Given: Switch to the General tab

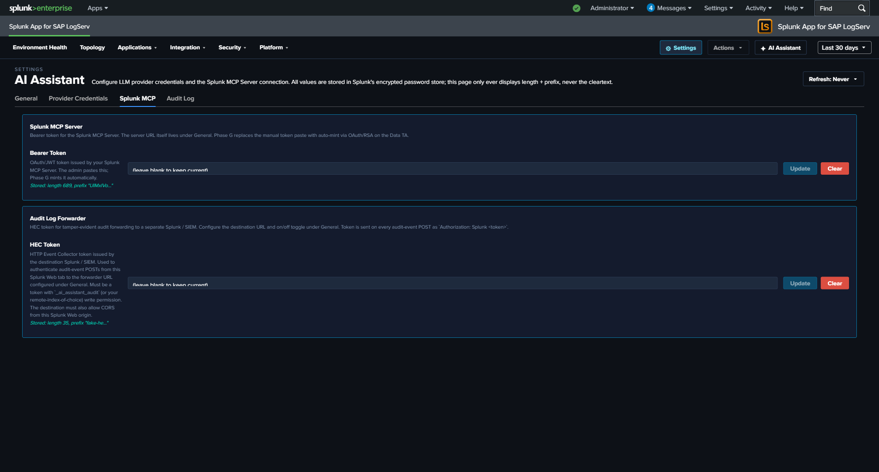Looking at the screenshot, I should coord(26,99).
